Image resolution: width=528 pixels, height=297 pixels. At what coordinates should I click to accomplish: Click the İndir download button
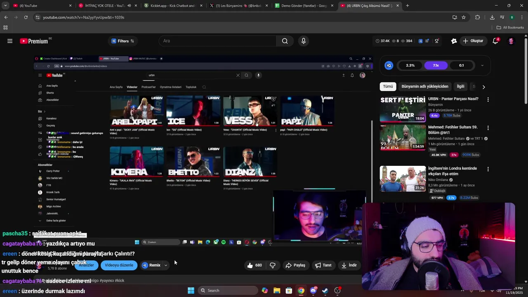click(349, 265)
